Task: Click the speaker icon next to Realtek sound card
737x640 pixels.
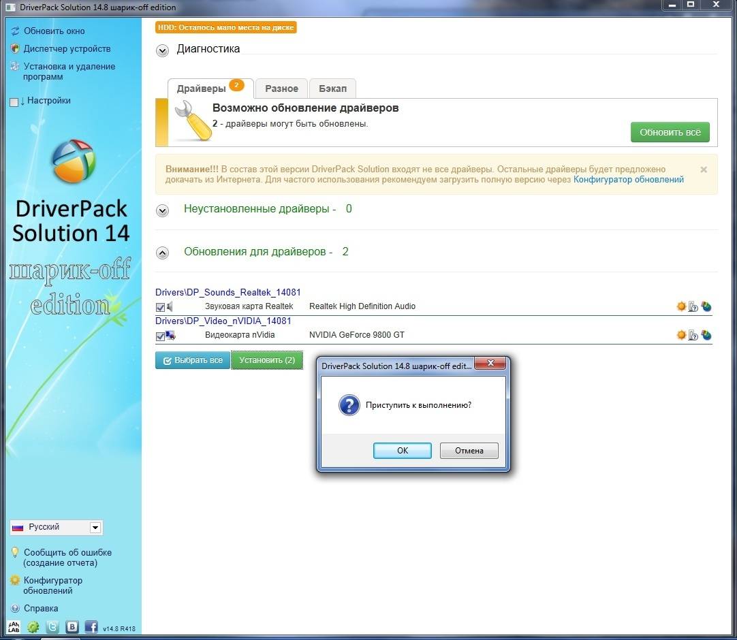Action: pyautogui.click(x=170, y=307)
